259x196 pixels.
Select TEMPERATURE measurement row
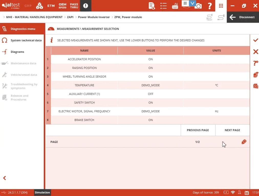[x=148, y=85]
